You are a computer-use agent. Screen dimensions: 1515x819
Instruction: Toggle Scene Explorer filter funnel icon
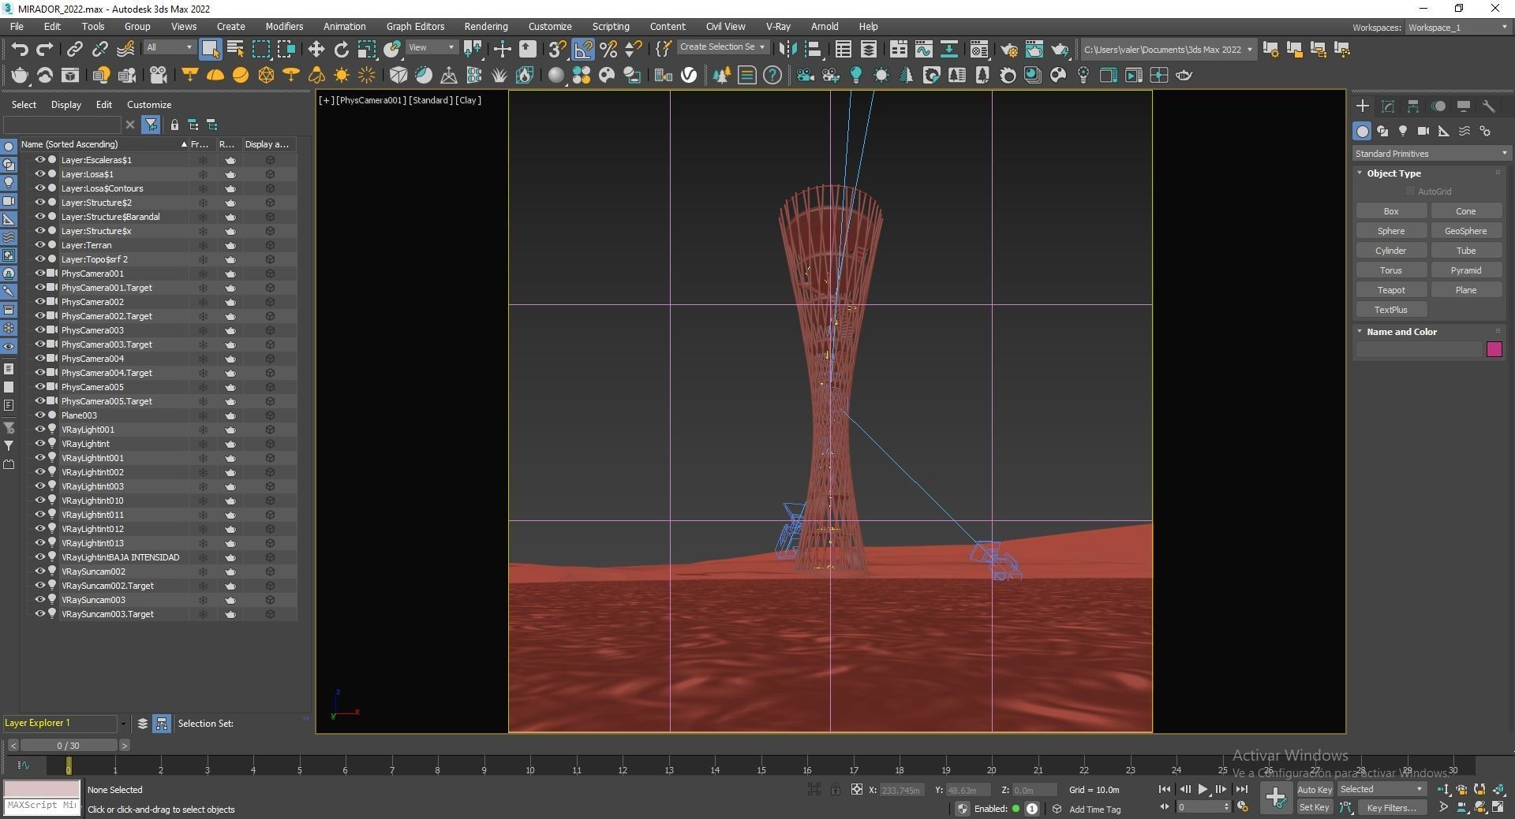click(x=151, y=125)
